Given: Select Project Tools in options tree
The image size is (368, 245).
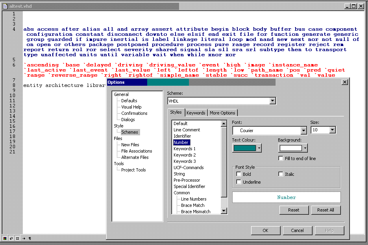Looking at the screenshot, I should [x=133, y=170].
